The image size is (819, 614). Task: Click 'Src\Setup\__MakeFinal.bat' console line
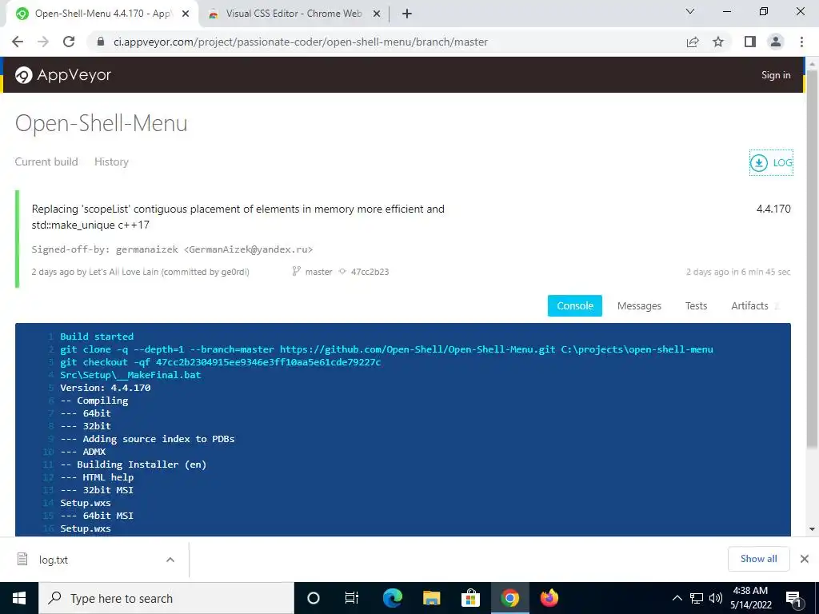coord(130,375)
